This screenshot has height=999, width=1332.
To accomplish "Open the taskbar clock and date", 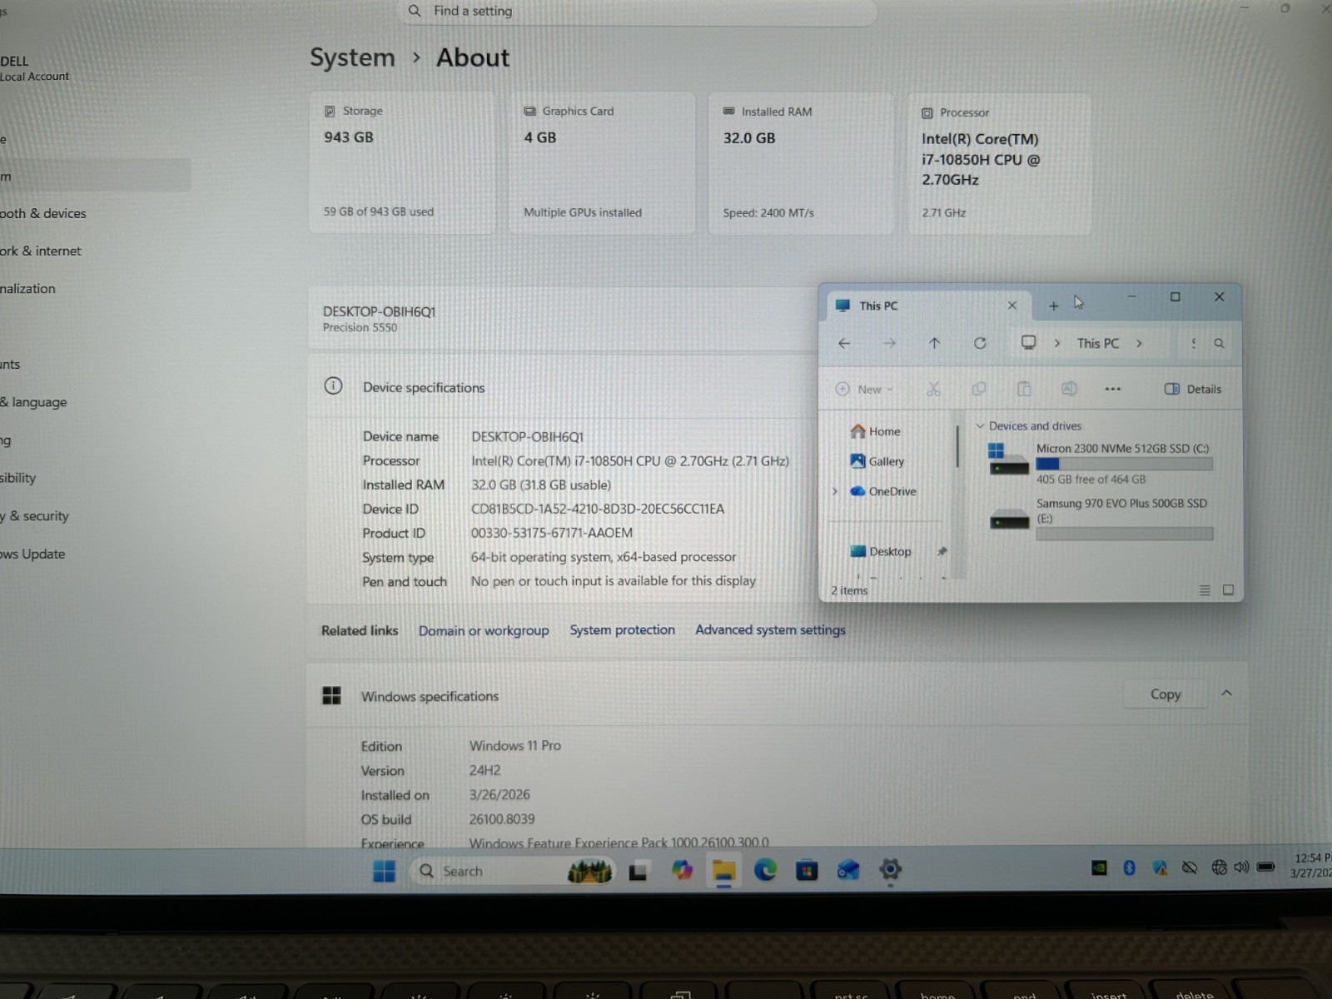I will [x=1311, y=866].
